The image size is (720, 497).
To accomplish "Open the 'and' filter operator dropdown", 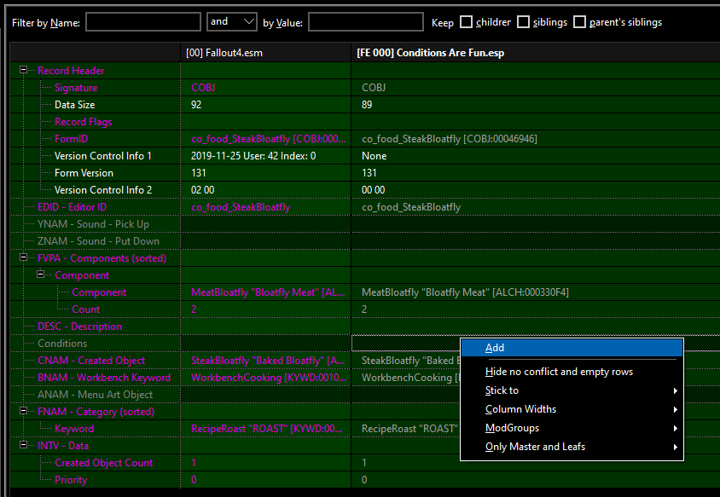I will [232, 21].
